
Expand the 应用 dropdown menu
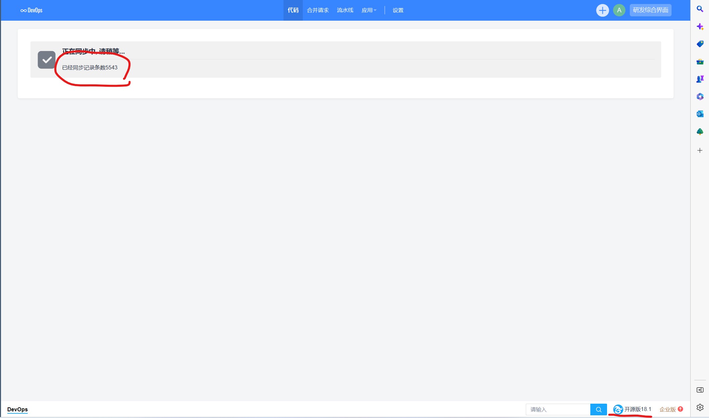[x=369, y=10]
